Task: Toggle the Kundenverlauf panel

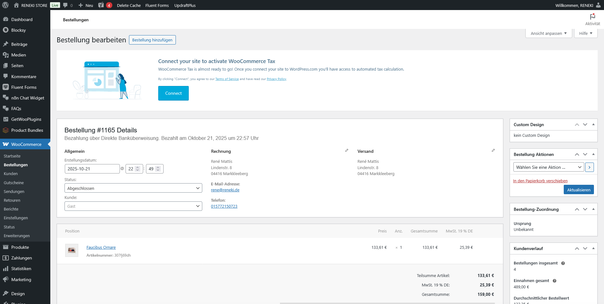Action: click(593, 248)
